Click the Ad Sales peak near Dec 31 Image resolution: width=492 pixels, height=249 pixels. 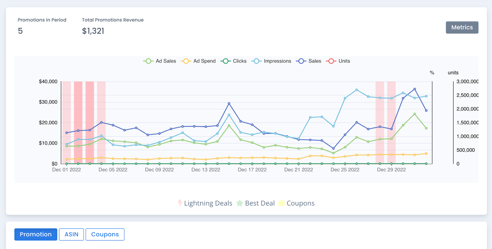pyautogui.click(x=415, y=114)
